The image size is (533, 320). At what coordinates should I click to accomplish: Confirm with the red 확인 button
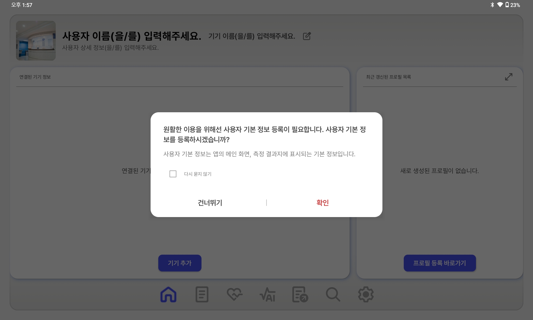click(322, 203)
